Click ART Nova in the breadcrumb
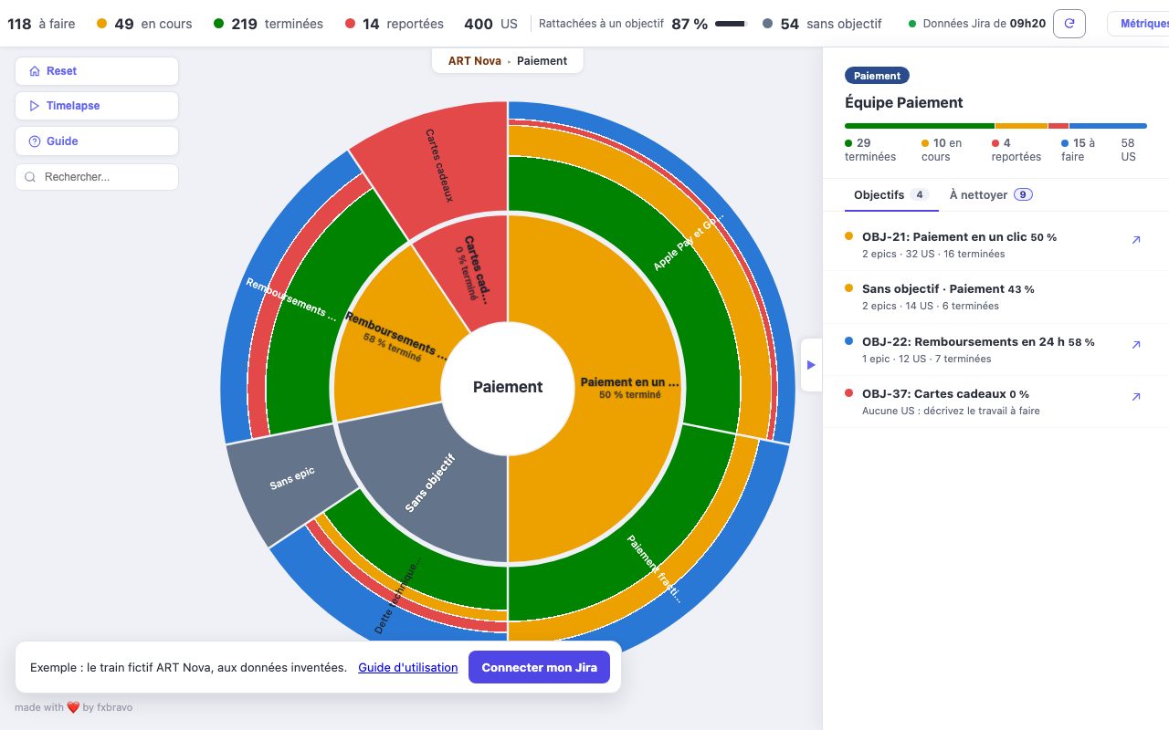Screen dimensions: 1169x730 [x=475, y=61]
